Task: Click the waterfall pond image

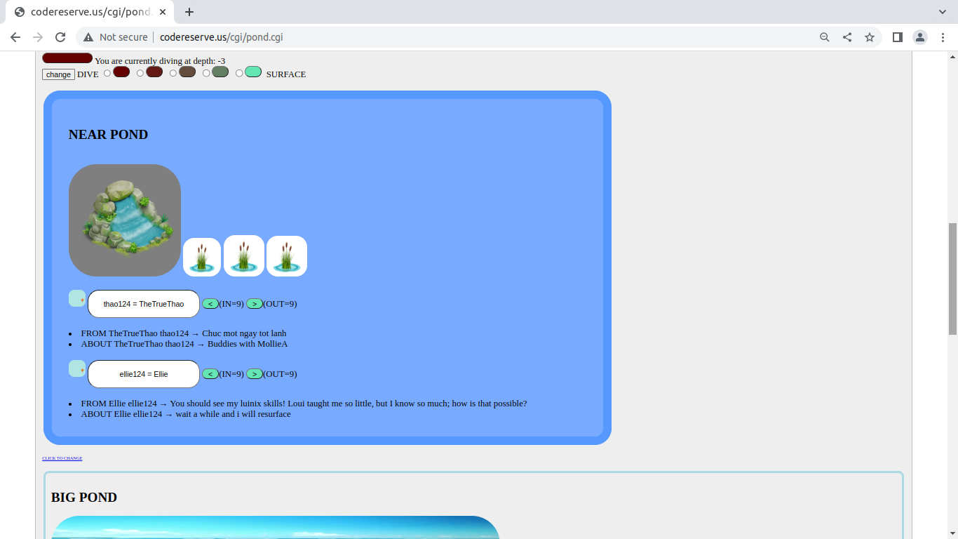Action: (x=125, y=220)
